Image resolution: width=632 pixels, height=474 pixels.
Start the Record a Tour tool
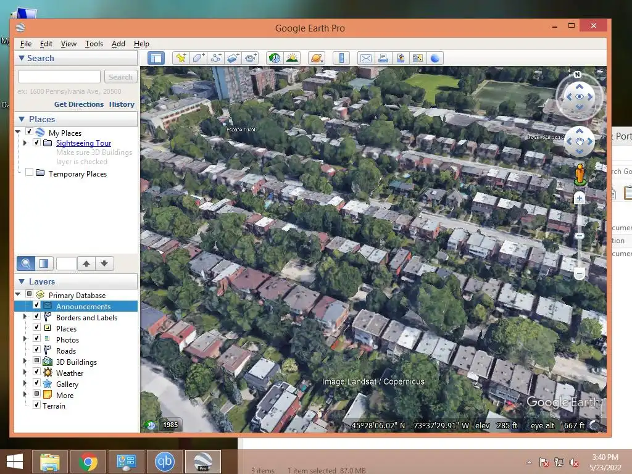pos(251,58)
